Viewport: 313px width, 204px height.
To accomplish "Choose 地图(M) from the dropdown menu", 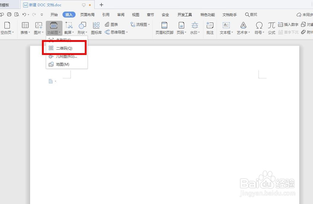I will pyautogui.click(x=67, y=64).
